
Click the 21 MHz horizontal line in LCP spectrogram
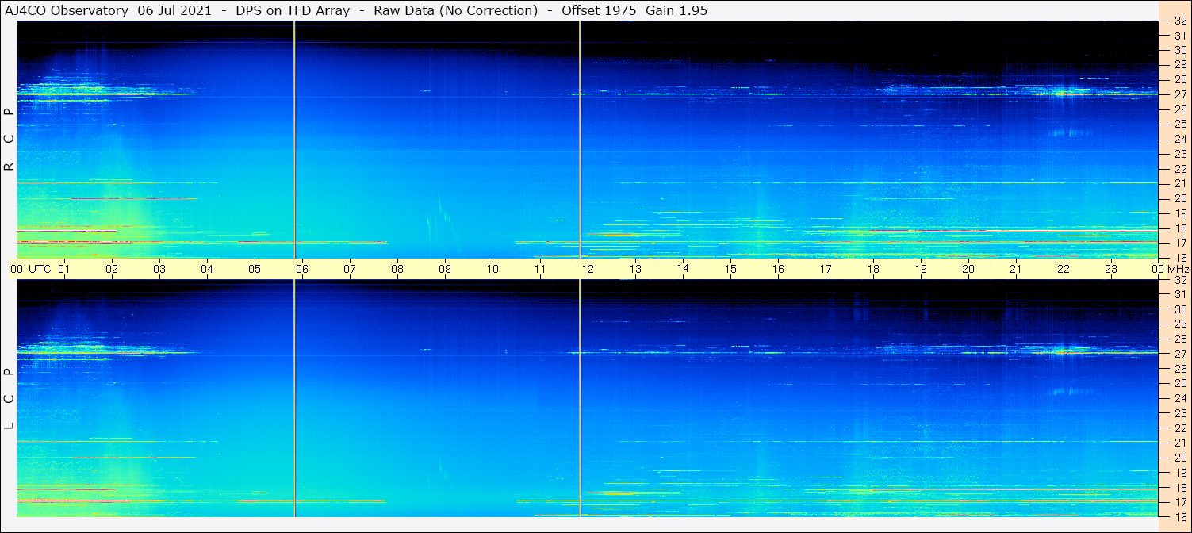587,441
